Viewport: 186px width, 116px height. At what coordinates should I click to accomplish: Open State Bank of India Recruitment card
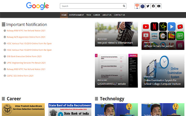click(x=70, y=110)
